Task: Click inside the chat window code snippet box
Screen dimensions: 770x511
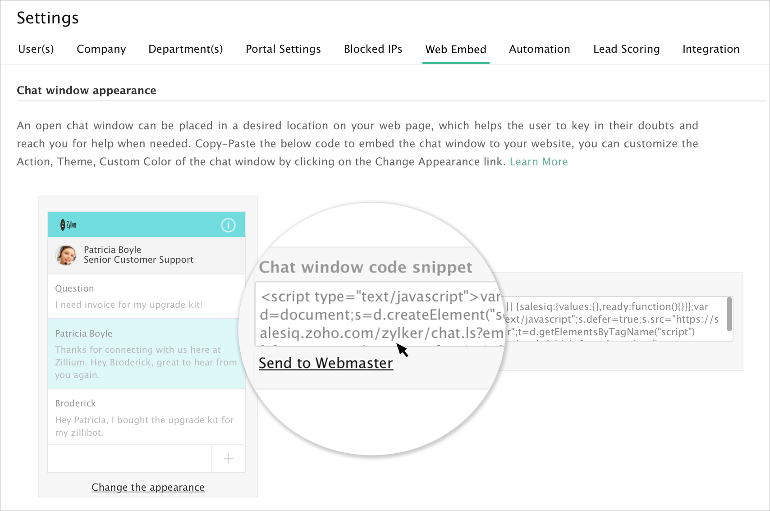Action: coord(613,319)
